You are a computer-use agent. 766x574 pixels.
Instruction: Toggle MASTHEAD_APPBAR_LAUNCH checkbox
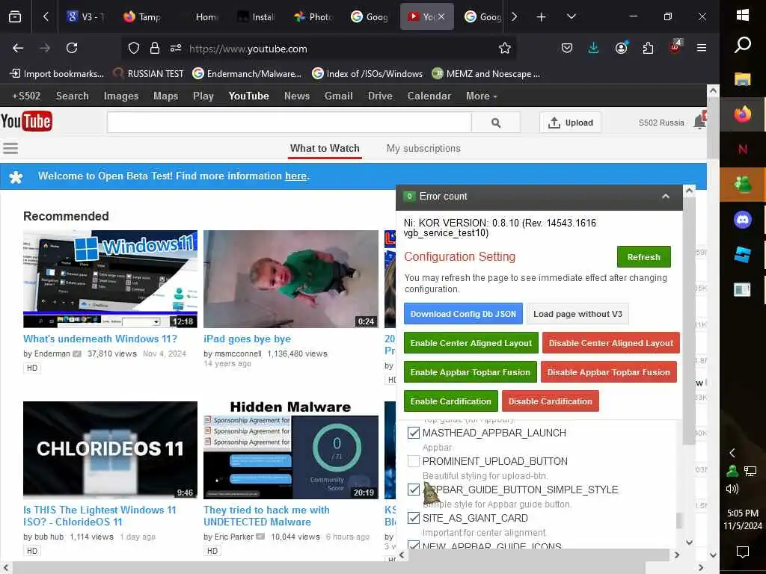pyautogui.click(x=414, y=433)
